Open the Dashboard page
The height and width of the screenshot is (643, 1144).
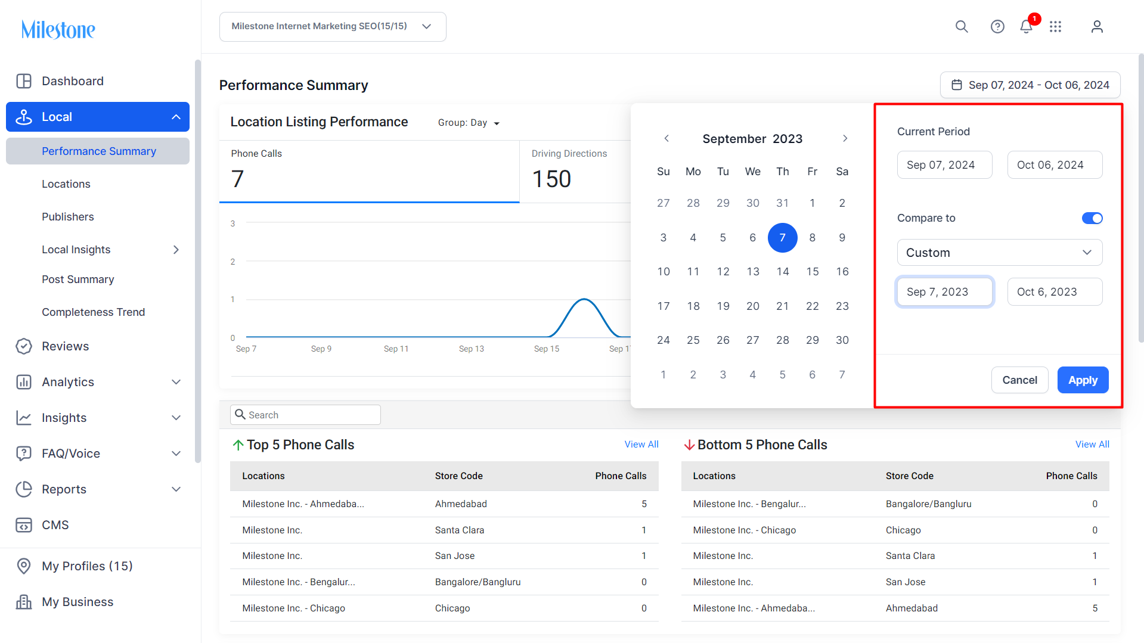73,81
